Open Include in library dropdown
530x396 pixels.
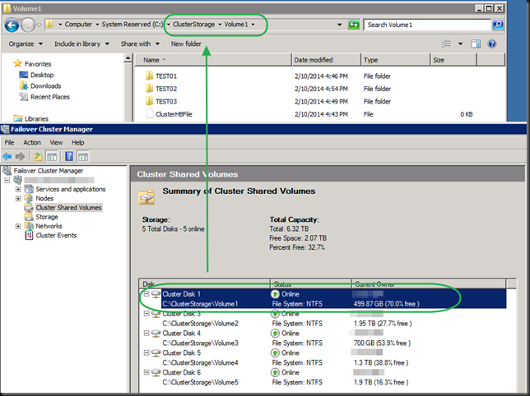81,44
